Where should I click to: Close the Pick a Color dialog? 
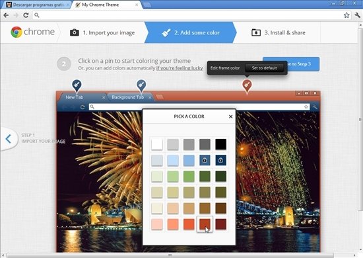tap(230, 116)
